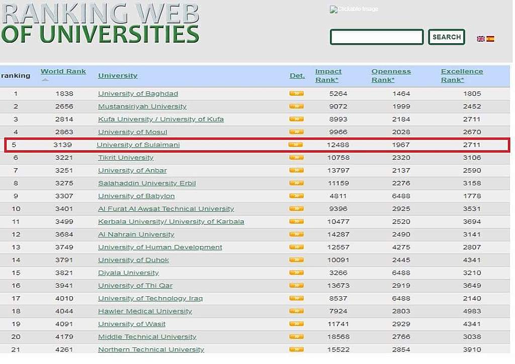515x364 pixels.
Task: Open Kufa University / University of Kufa link
Action: pyautogui.click(x=161, y=119)
